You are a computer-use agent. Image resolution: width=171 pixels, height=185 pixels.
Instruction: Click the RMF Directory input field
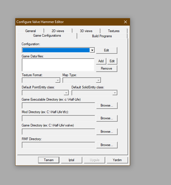[x=58, y=145]
